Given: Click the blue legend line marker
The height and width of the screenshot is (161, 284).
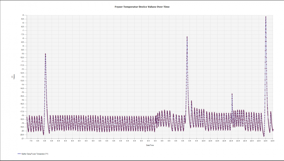Looking at the screenshot, I should click(19, 154).
